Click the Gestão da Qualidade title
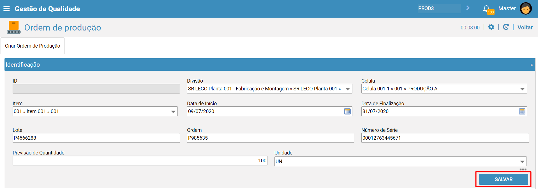This screenshot has width=538, height=192. (x=47, y=9)
